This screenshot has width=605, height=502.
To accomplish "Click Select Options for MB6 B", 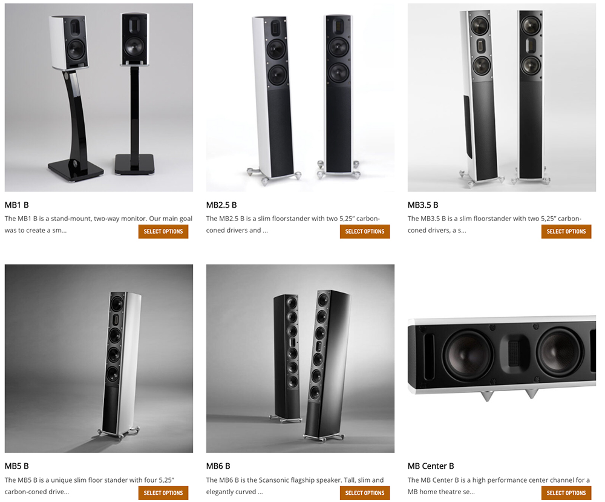I will 365,493.
